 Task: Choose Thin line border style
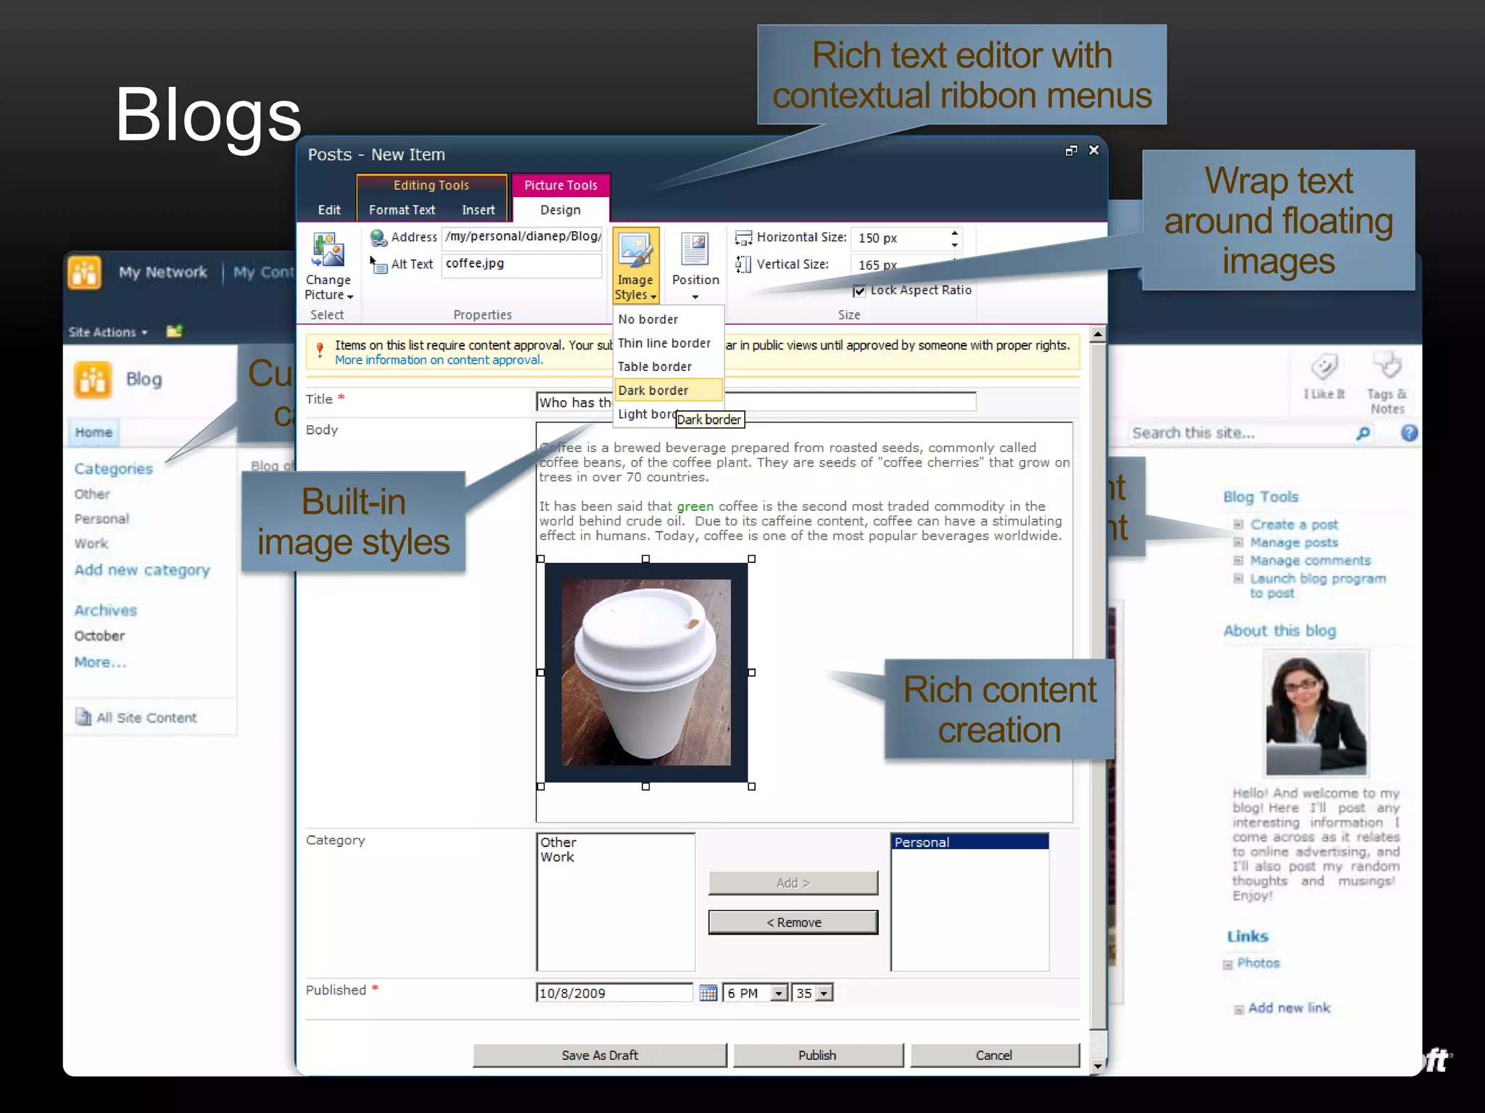(x=664, y=343)
